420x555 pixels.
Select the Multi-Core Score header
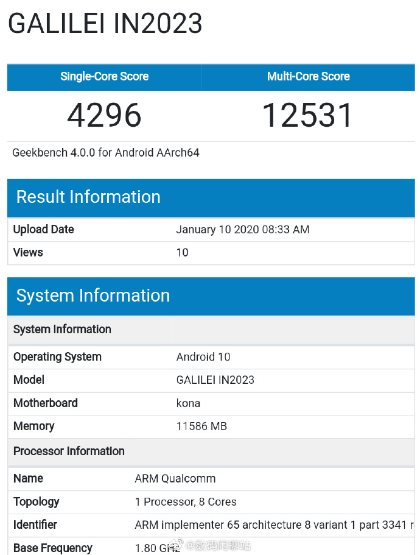(x=308, y=76)
